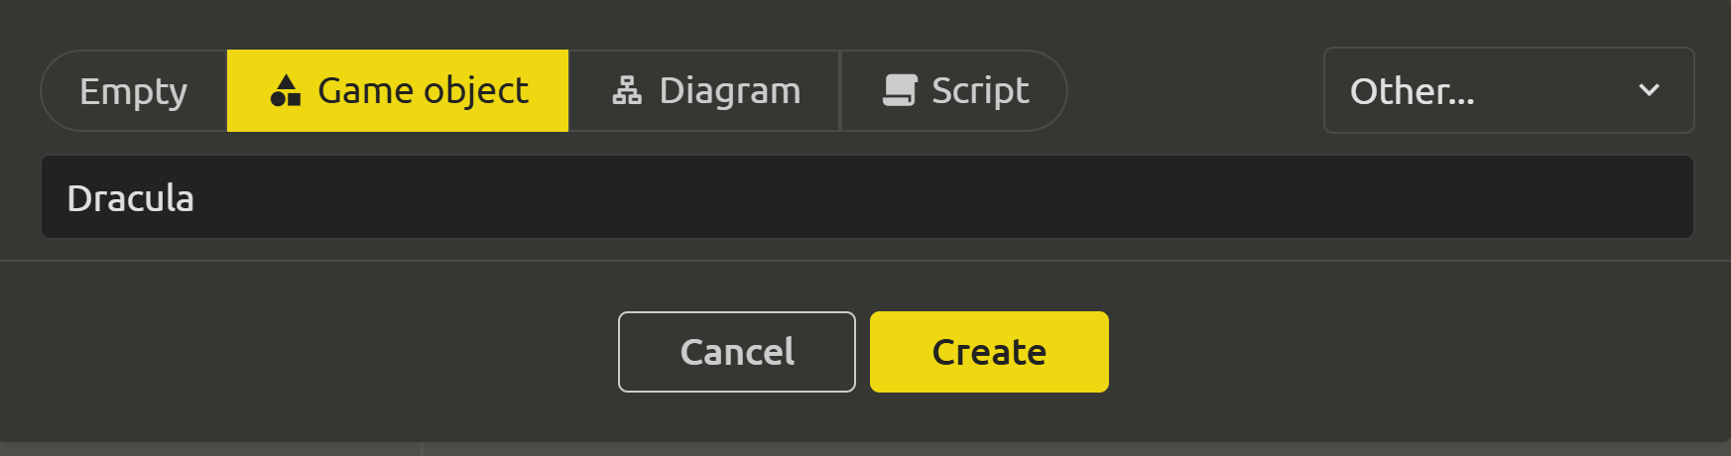Click the chevron arrow in Other dropdown

coord(1649,90)
